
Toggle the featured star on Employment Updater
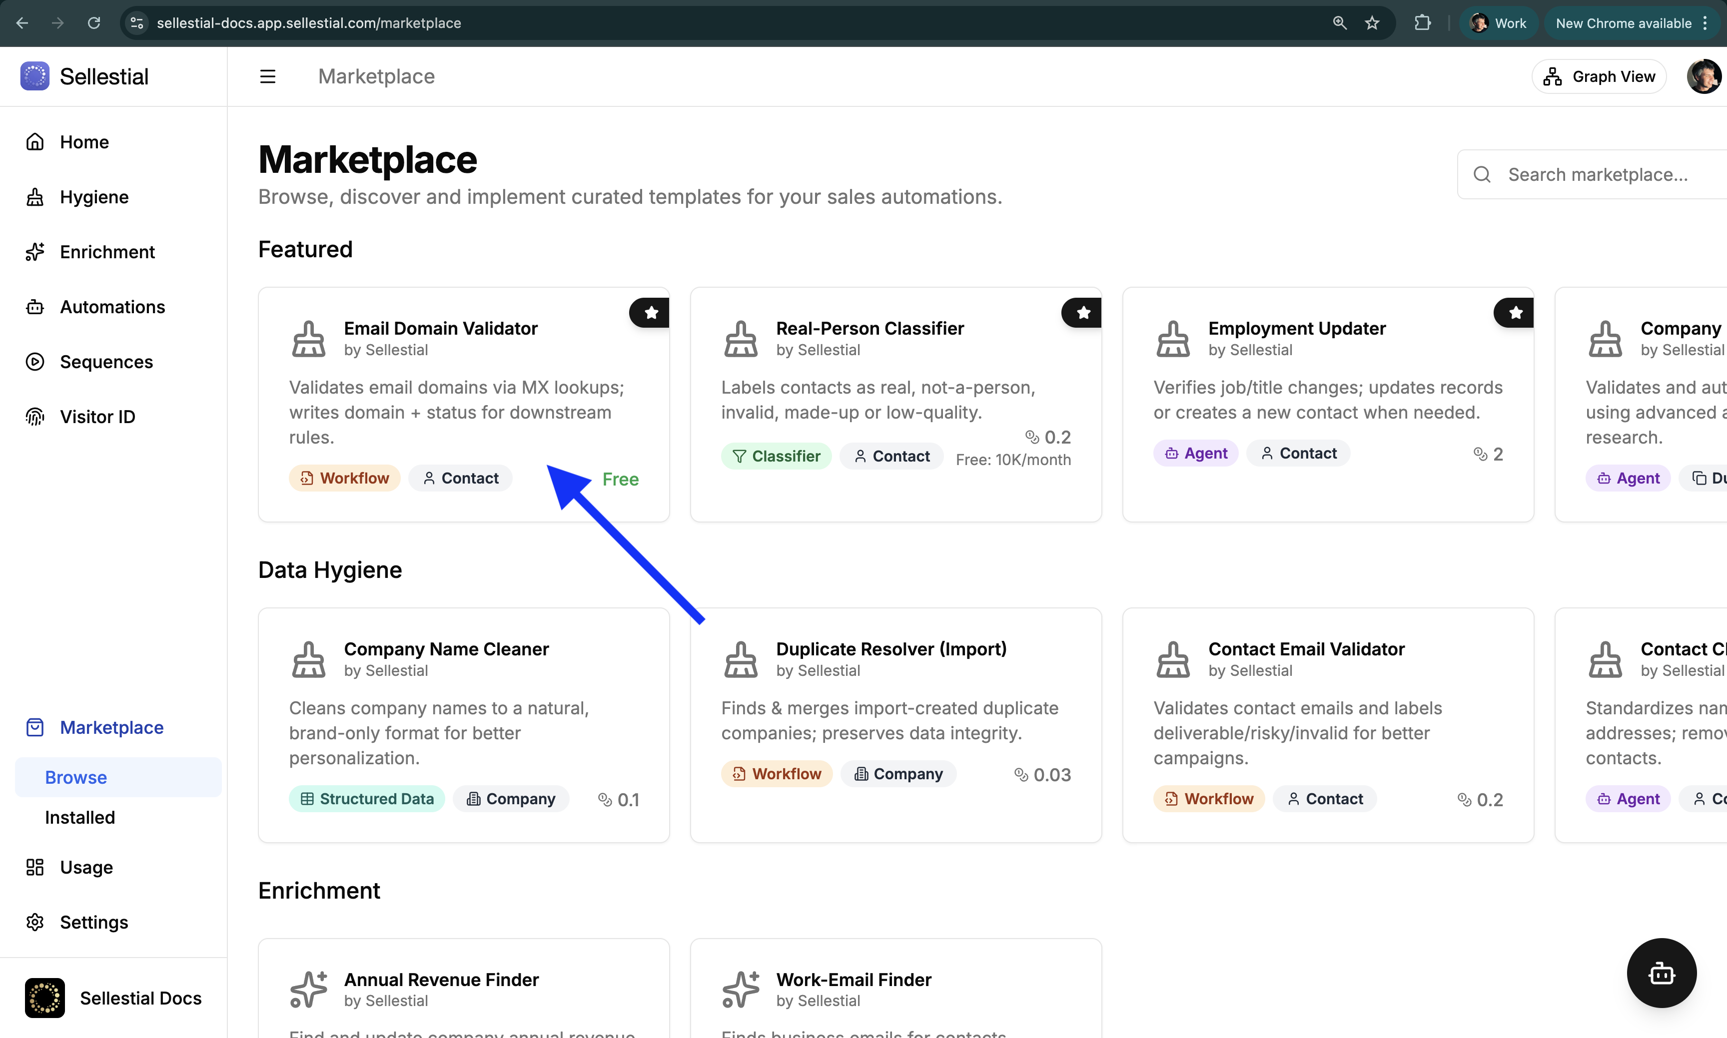(1514, 313)
